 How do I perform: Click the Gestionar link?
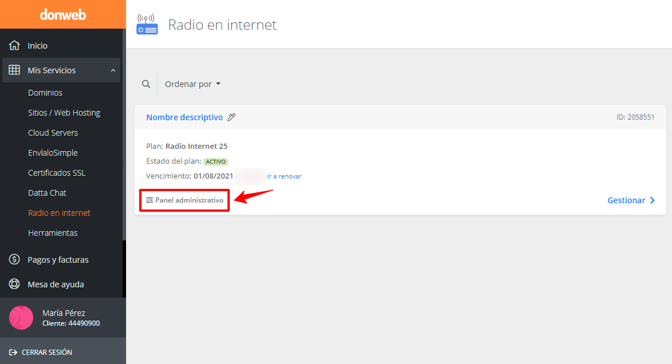point(626,200)
